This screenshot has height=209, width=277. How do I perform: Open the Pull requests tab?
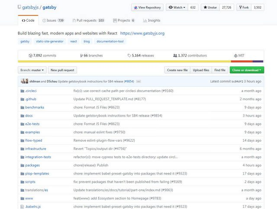(89, 20)
